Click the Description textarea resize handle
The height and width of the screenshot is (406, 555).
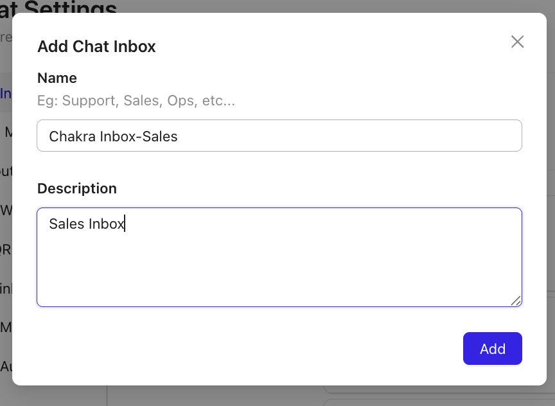516,301
